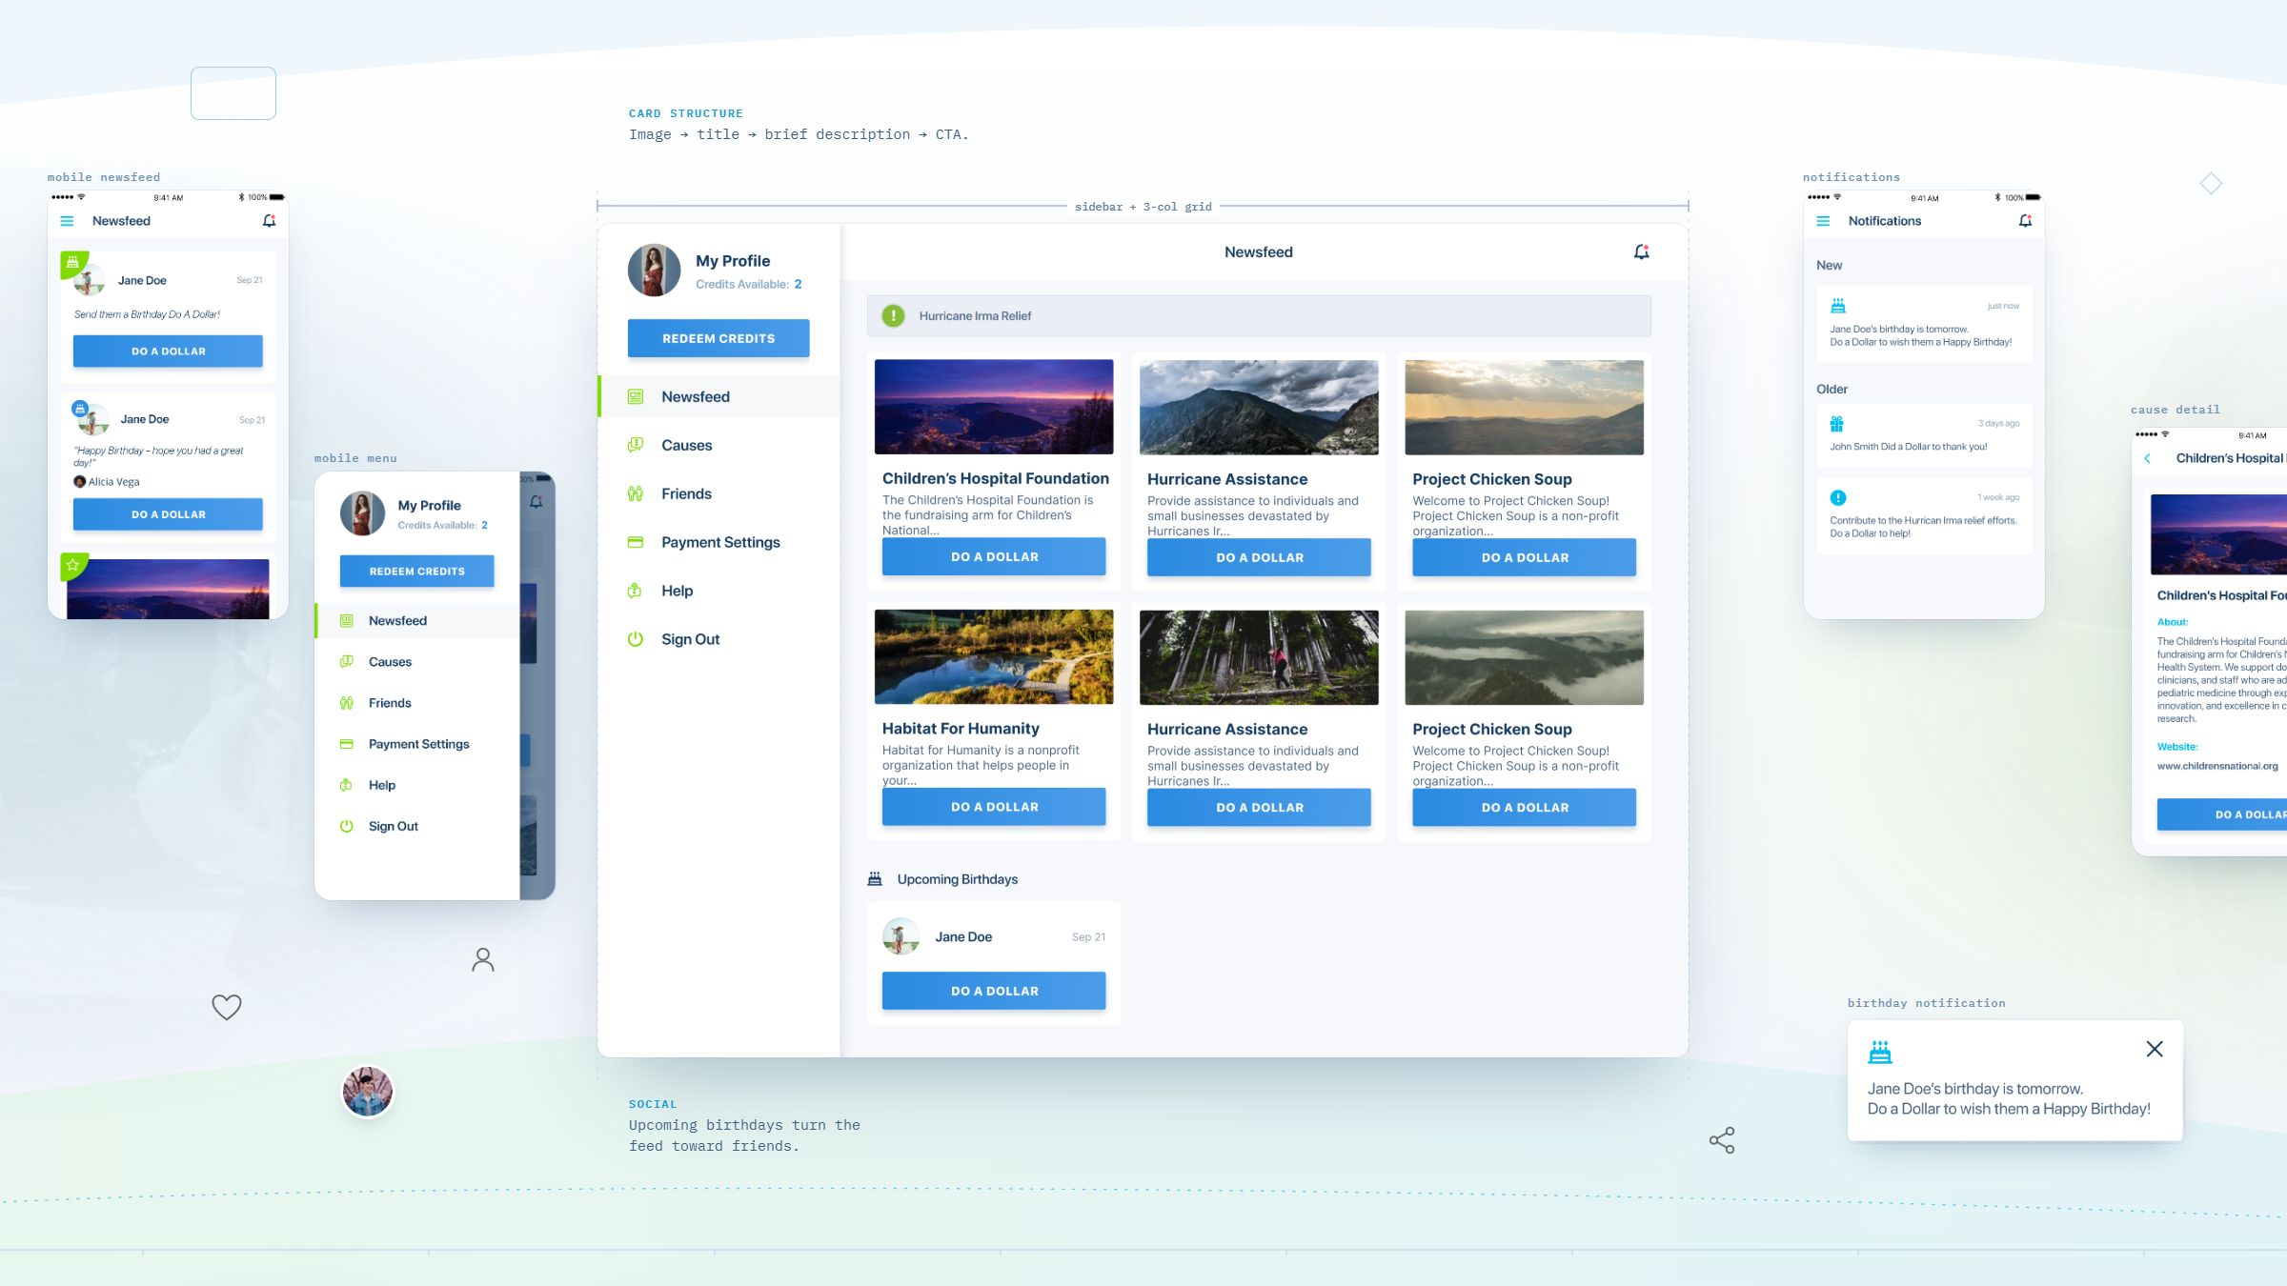Click My Profile avatar in desktop sidebar
The image size is (2287, 1286).
[654, 270]
